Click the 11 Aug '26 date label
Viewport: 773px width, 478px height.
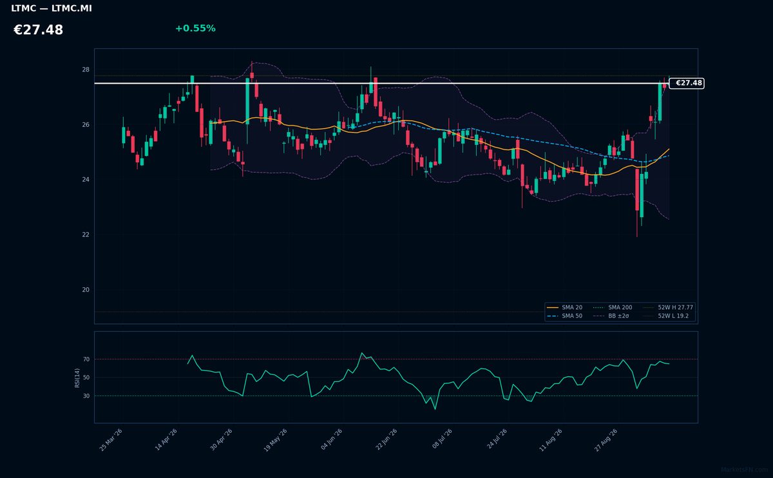pos(551,439)
